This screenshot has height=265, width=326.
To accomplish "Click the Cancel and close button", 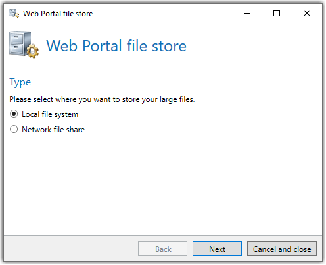I will tap(282, 249).
